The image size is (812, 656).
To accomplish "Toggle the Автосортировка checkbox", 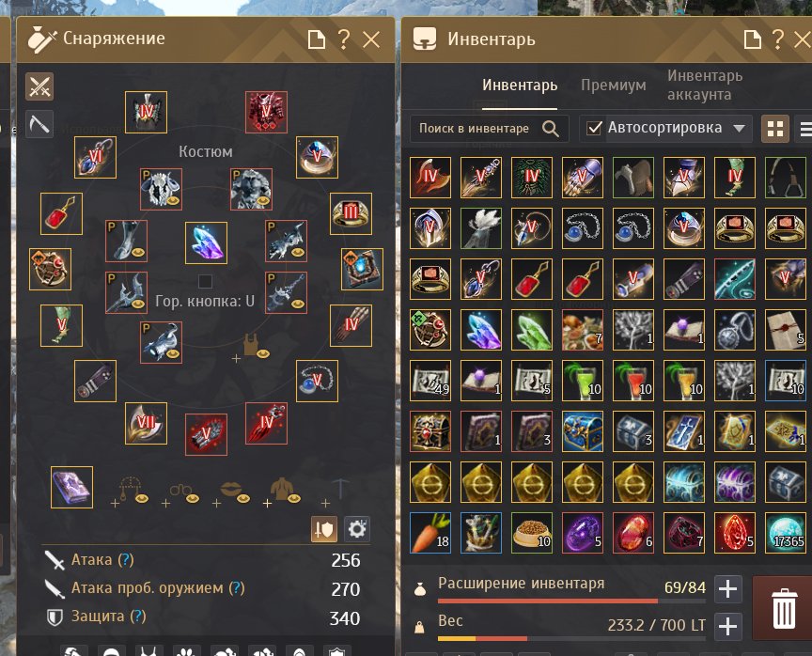I will 594,128.
